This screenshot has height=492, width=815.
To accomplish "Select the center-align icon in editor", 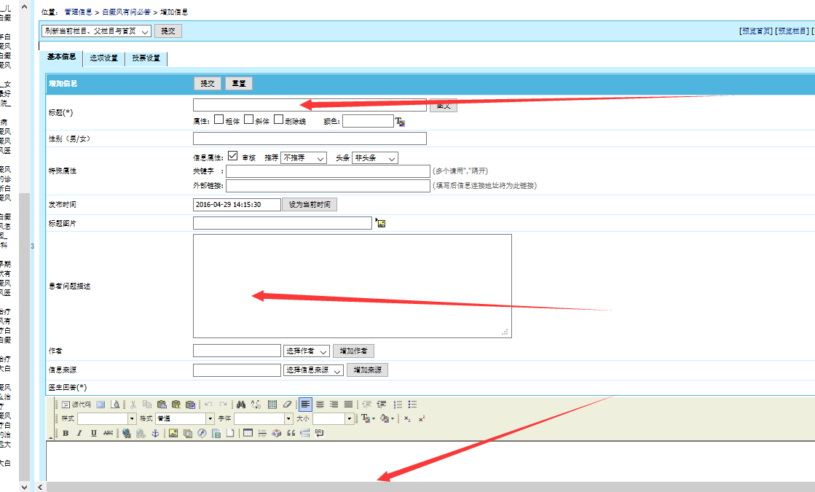I will (x=319, y=405).
